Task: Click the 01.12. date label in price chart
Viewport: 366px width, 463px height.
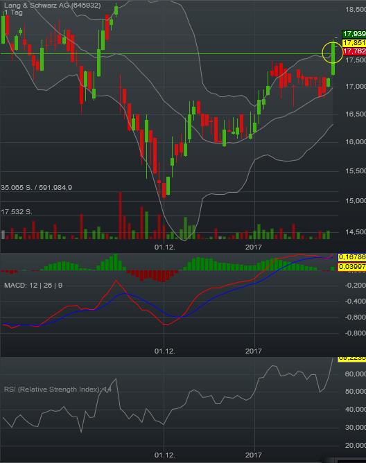Action: pyautogui.click(x=164, y=247)
